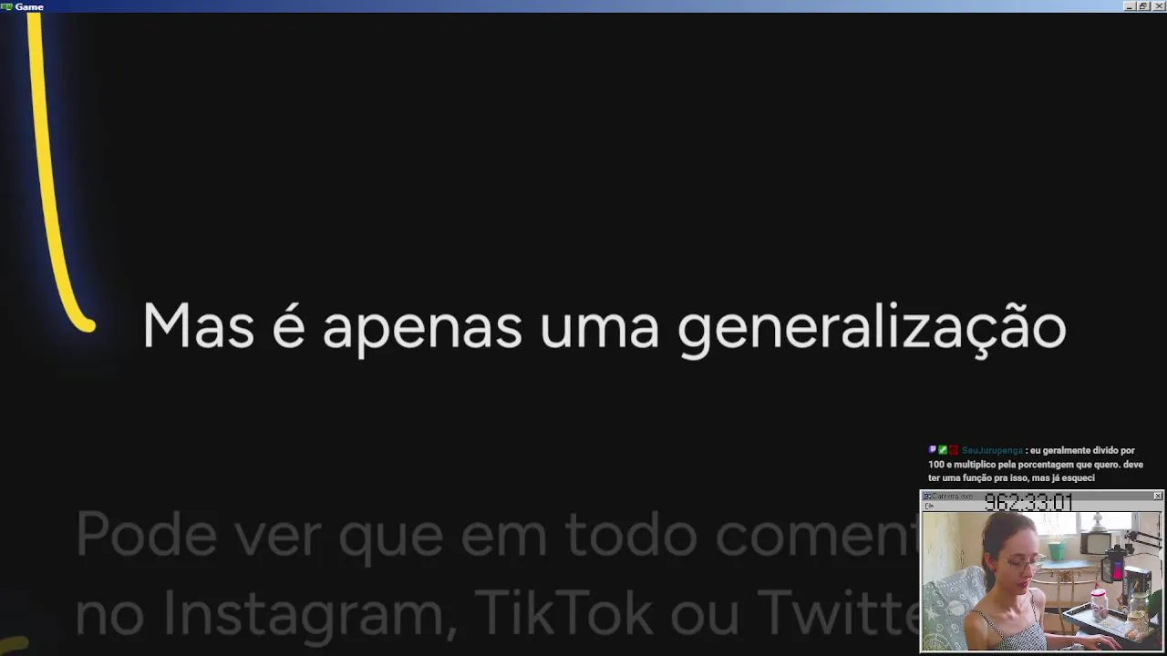
Task: Click the red badge beside SeuJurupenga
Action: (x=954, y=450)
